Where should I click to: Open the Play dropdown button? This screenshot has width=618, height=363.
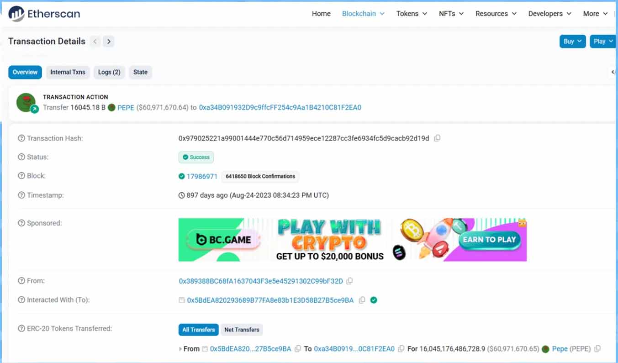tap(603, 42)
